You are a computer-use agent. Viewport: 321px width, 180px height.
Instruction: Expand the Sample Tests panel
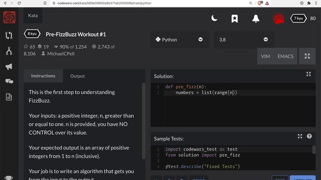[x=300, y=136]
